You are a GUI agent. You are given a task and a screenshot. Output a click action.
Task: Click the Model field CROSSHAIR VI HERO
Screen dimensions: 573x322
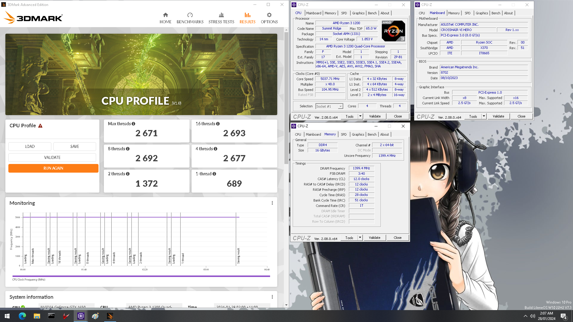tap(468, 30)
